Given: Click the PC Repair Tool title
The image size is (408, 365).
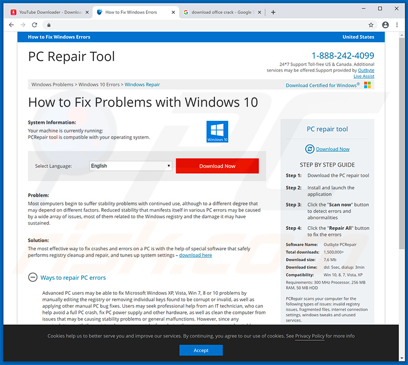Looking at the screenshot, I should point(71,56).
